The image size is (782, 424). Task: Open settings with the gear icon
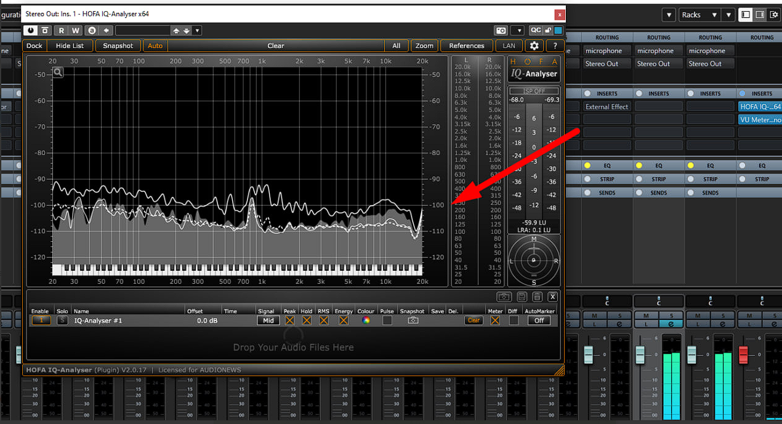[x=534, y=46]
